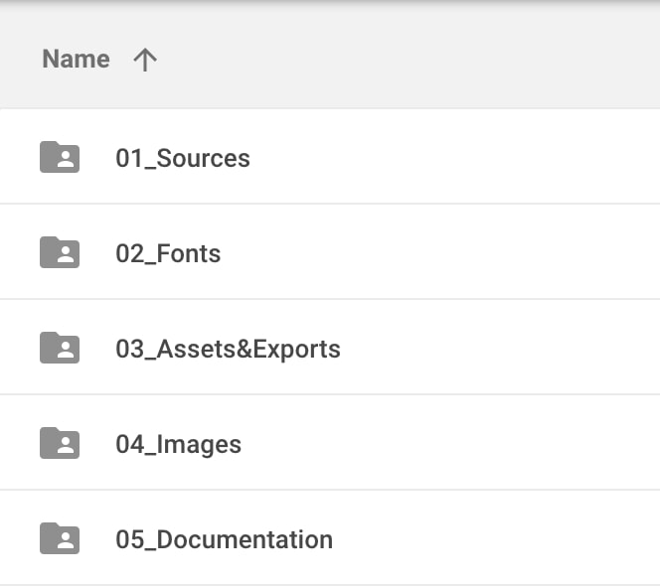Click empty row space right of 03_Assets&Exports
The height and width of the screenshot is (586, 660).
pyautogui.click(x=497, y=349)
